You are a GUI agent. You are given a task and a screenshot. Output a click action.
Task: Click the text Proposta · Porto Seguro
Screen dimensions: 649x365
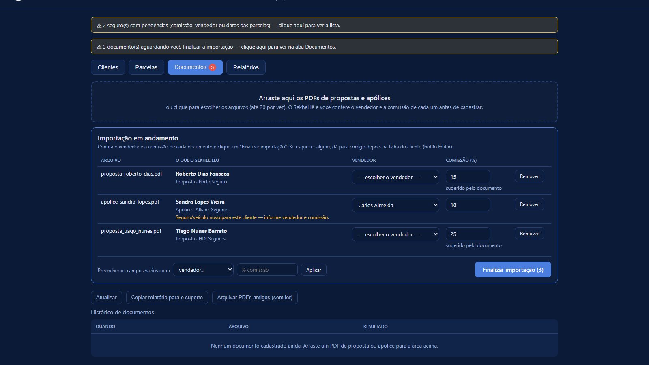pos(201,182)
